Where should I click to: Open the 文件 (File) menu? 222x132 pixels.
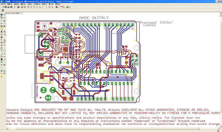coord(3,4)
